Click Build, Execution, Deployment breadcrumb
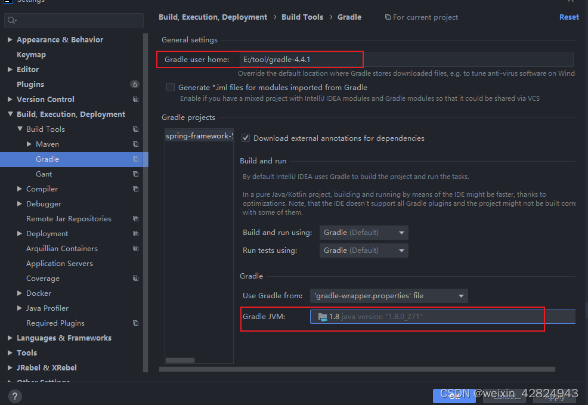 coord(213,17)
